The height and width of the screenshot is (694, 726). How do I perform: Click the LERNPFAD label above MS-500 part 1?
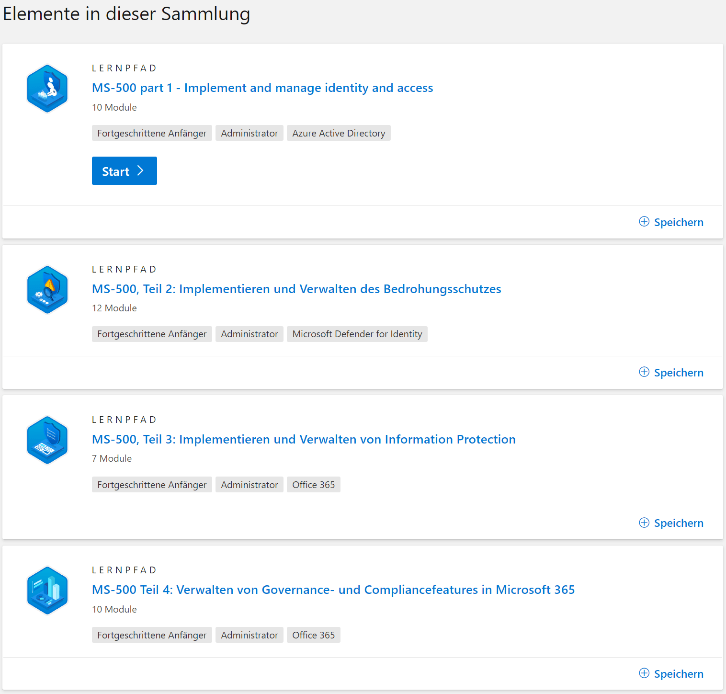pyautogui.click(x=124, y=68)
